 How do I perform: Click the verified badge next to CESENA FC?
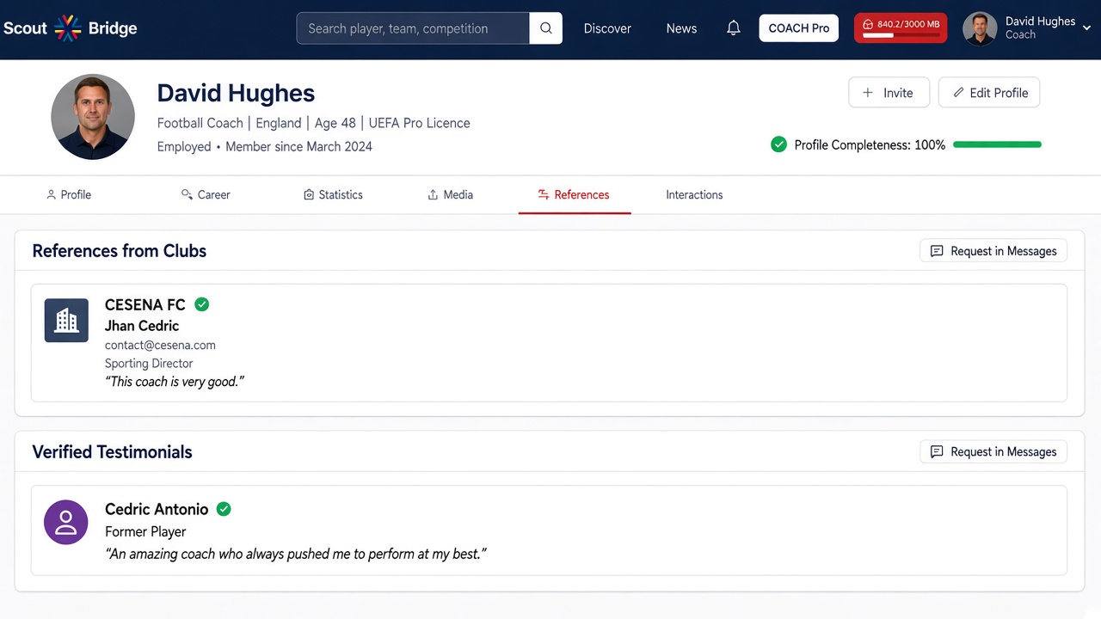click(x=202, y=304)
